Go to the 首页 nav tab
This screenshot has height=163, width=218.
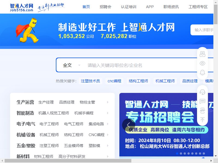coord(86,7)
